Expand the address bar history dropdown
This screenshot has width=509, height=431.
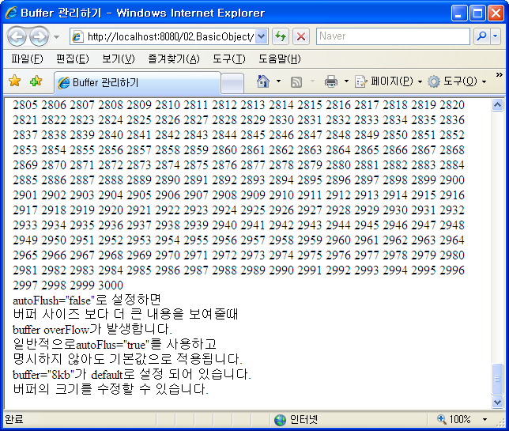pos(262,36)
